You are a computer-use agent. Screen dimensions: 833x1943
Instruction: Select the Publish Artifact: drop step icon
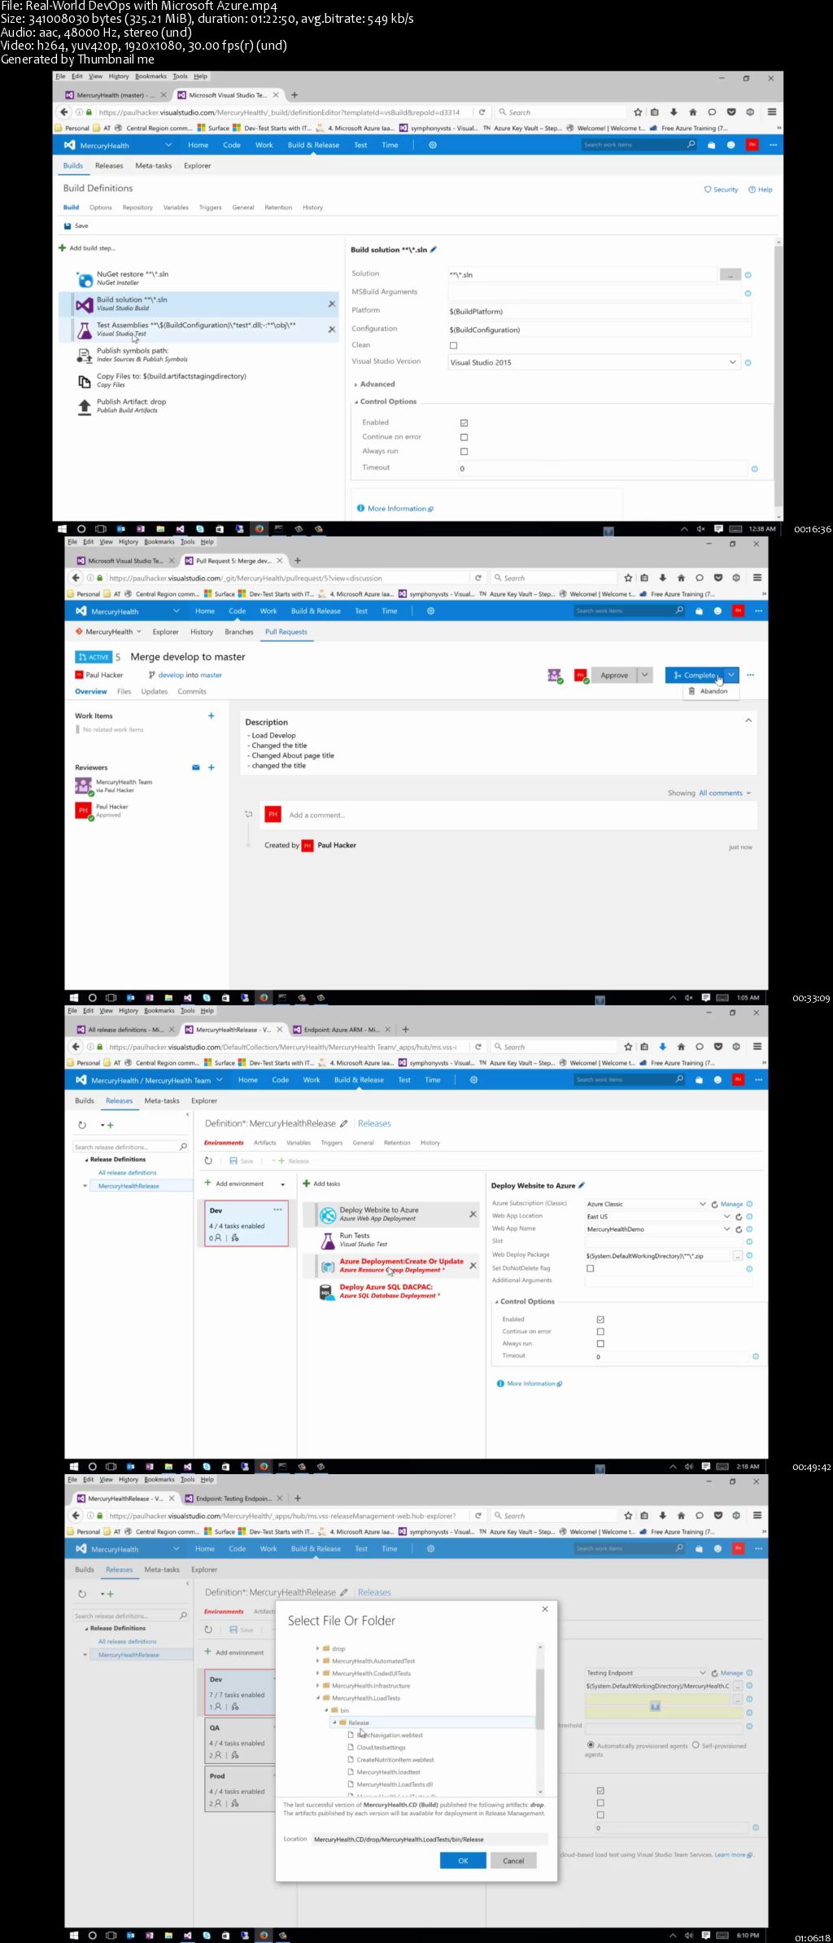click(x=85, y=406)
